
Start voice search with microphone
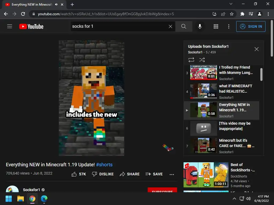[x=200, y=26]
